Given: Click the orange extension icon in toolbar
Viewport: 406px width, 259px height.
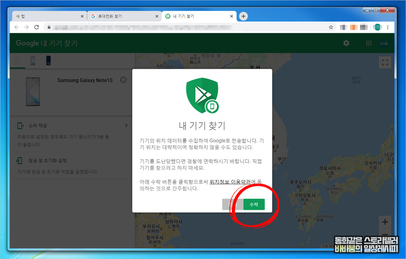Looking at the screenshot, I should coord(354,27).
